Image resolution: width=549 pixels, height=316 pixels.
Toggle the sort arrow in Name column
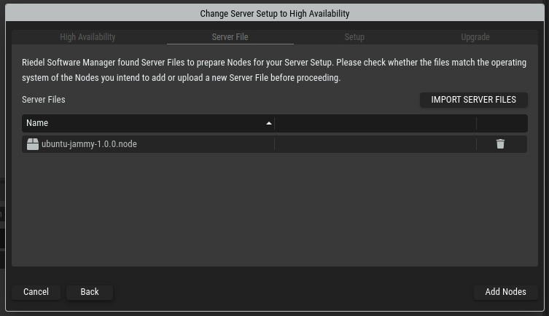269,124
